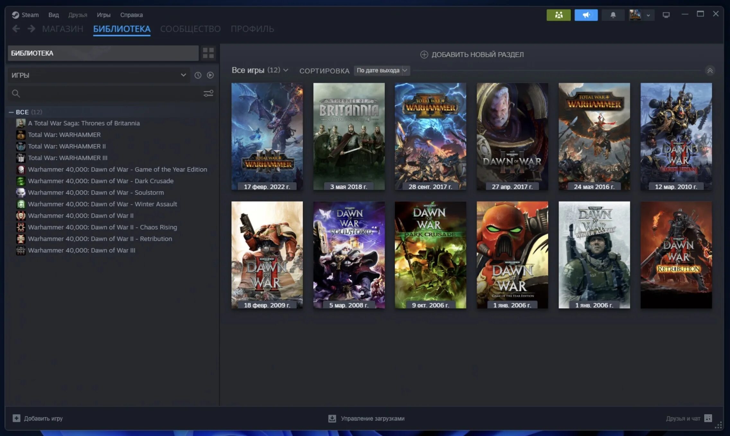
Task: Select Dawn of War II - Retribution entry
Action: click(100, 239)
